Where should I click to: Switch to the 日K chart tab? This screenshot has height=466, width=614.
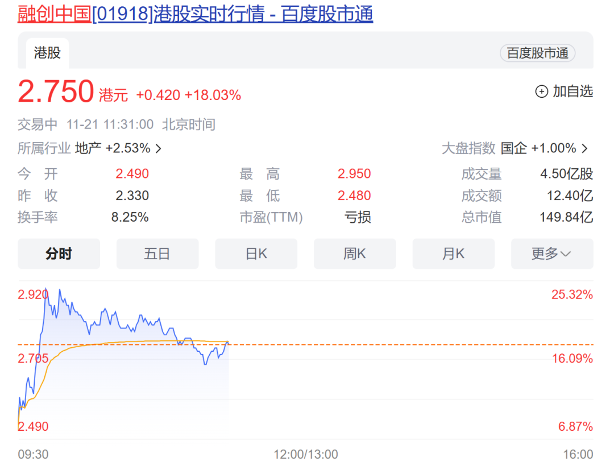(256, 253)
